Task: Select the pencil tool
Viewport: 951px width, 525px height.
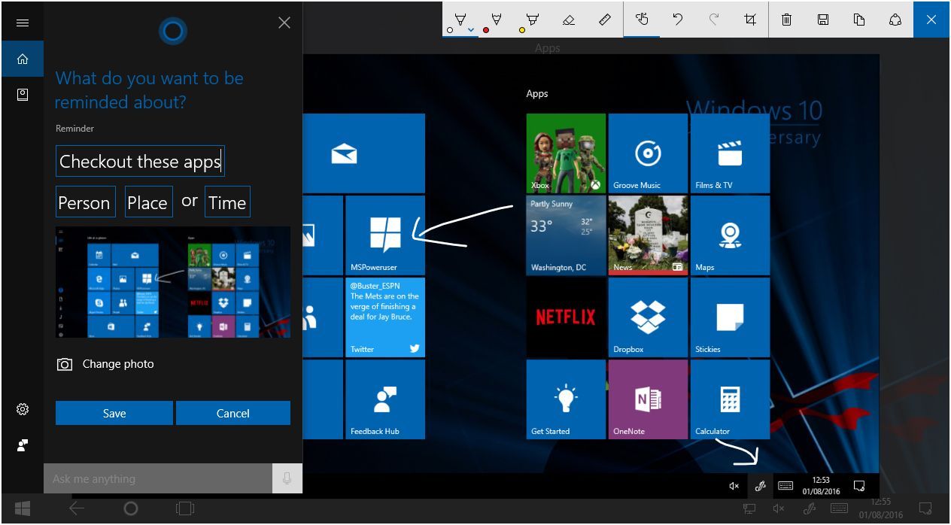Action: pyautogui.click(x=496, y=20)
